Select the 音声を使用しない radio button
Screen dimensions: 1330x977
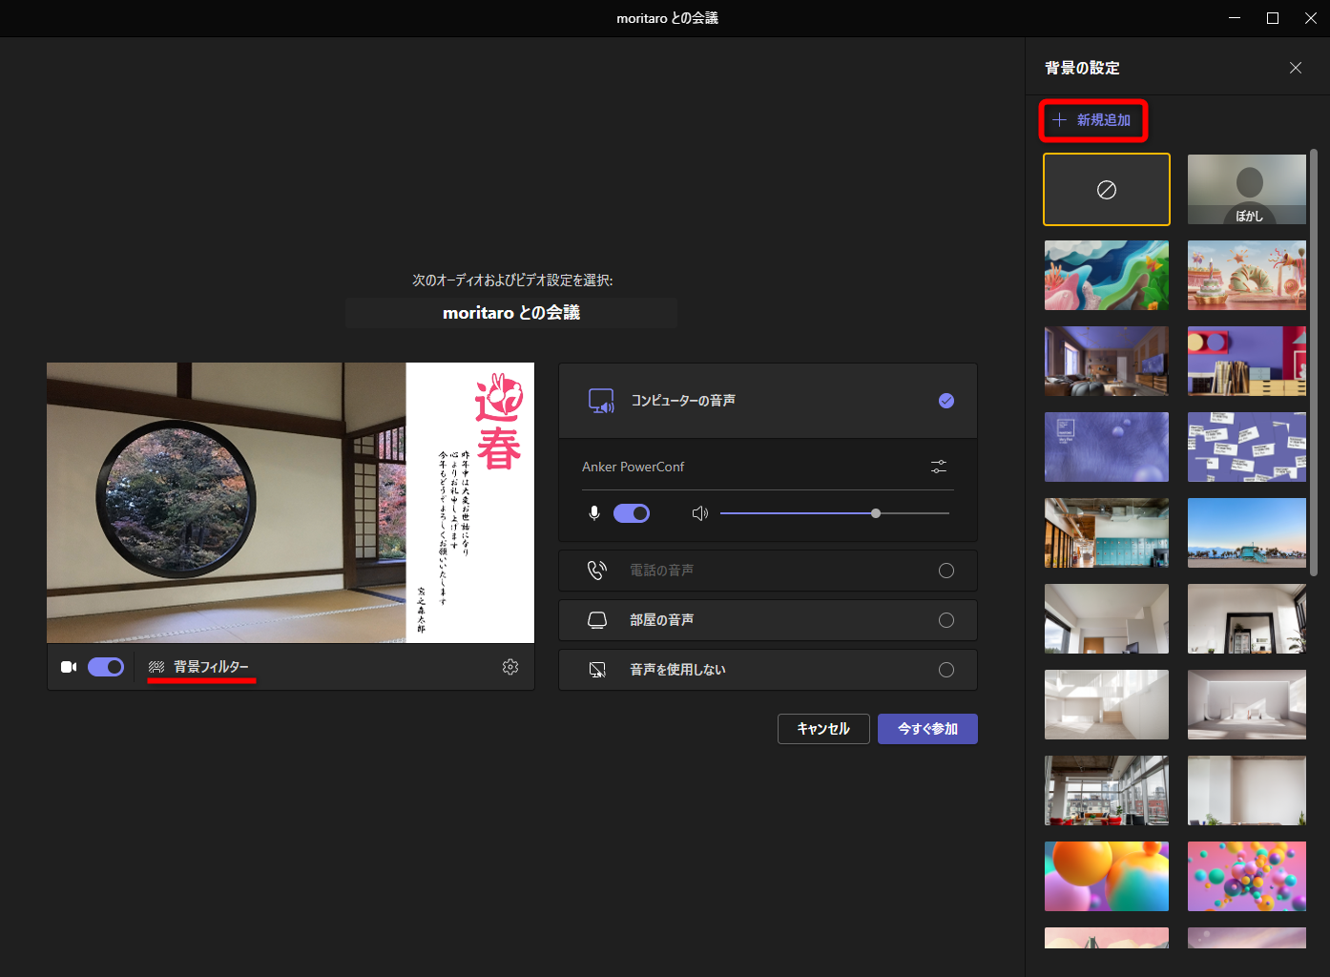(x=946, y=669)
